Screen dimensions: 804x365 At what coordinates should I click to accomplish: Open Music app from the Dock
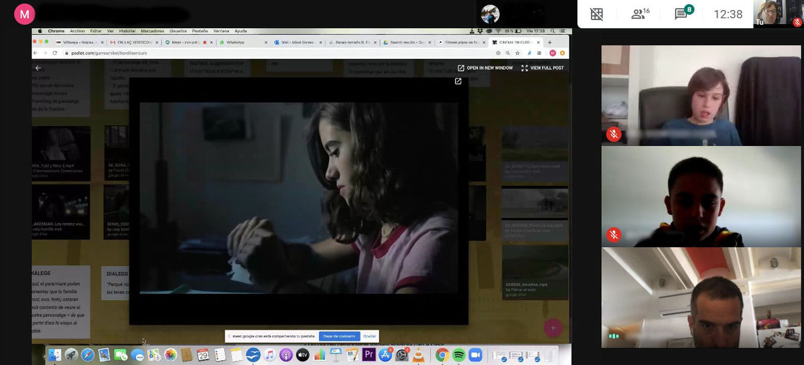[x=270, y=355]
